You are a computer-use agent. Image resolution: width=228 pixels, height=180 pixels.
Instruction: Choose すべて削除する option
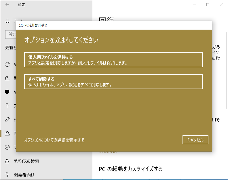click(x=113, y=82)
